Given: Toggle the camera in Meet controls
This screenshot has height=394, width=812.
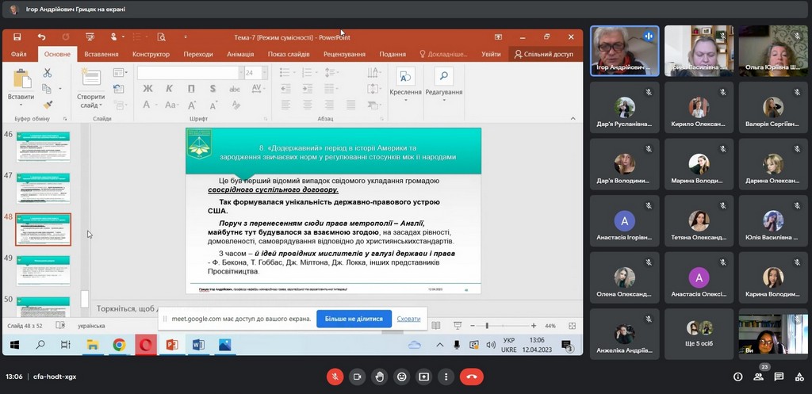Looking at the screenshot, I should click(357, 377).
